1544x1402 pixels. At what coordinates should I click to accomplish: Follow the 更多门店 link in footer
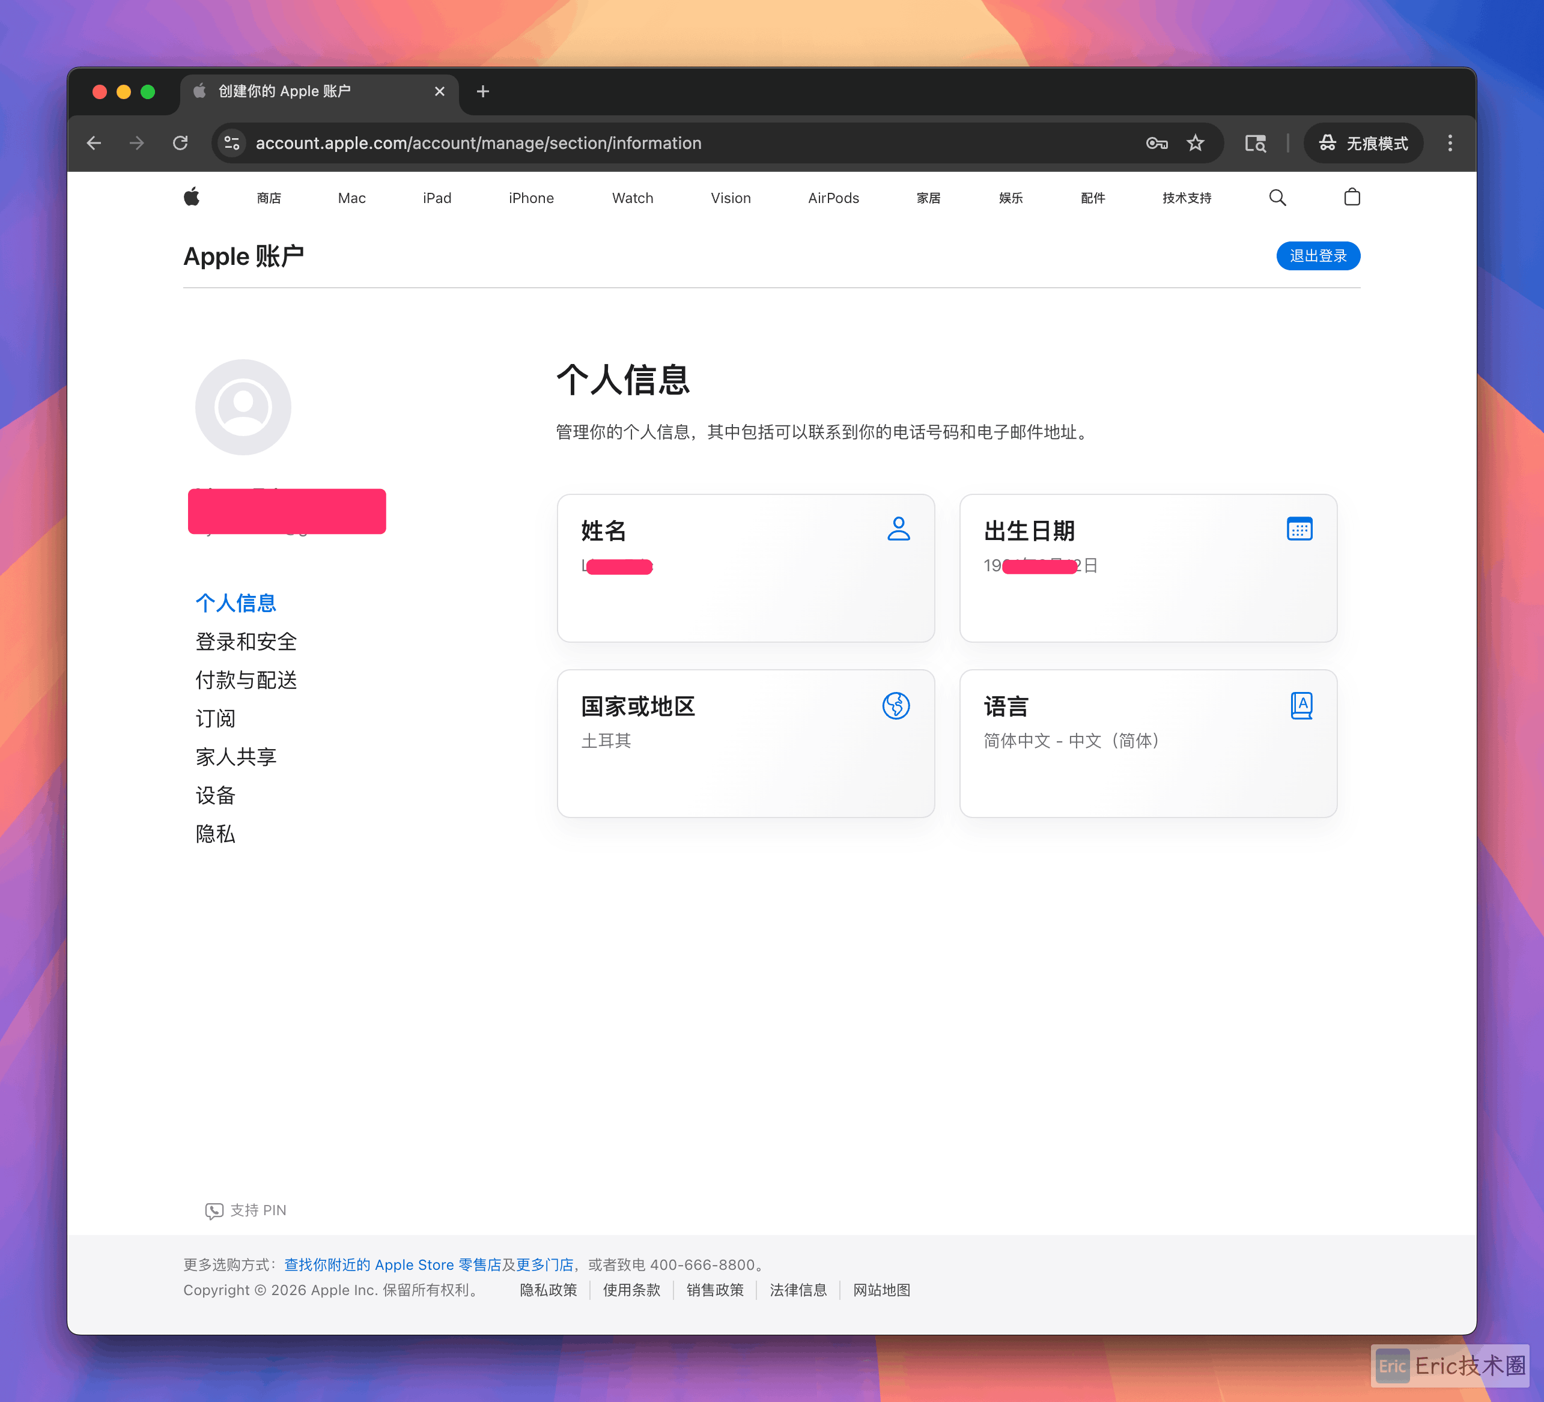(x=544, y=1265)
